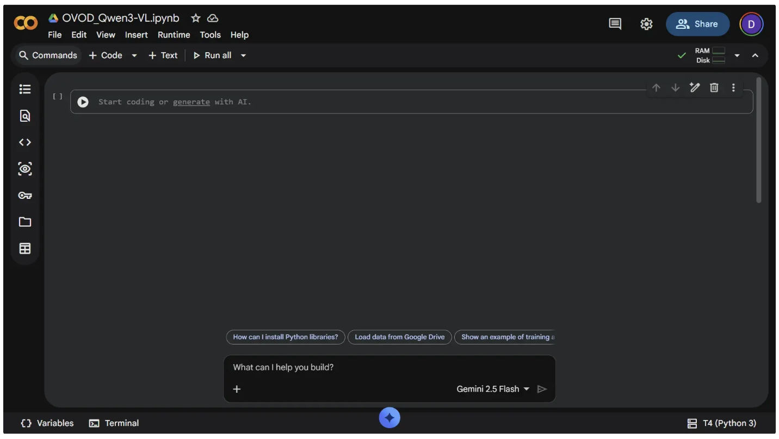The width and height of the screenshot is (779, 439).
Task: Run the empty code cell
Action: click(x=83, y=102)
